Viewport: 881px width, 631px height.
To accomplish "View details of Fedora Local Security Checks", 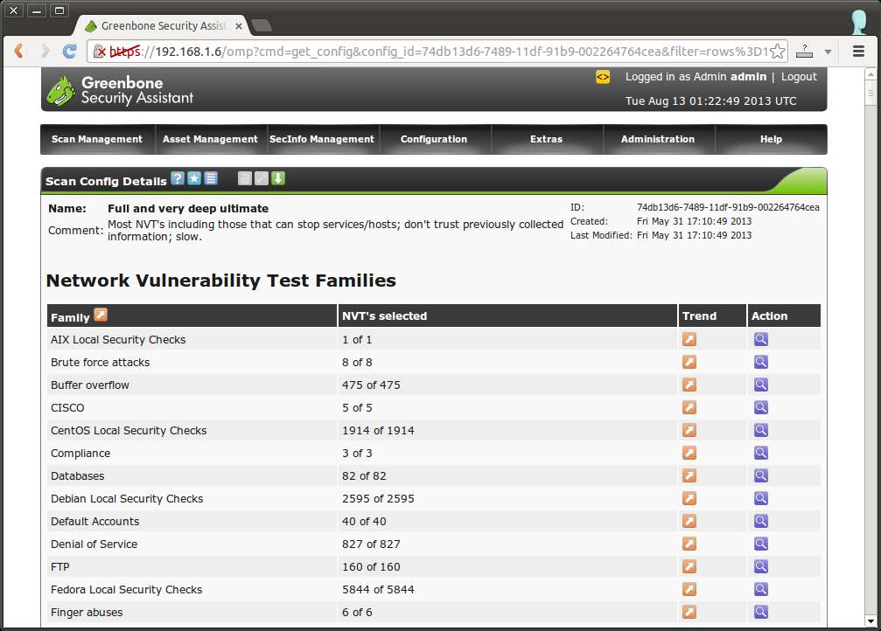I will click(761, 589).
